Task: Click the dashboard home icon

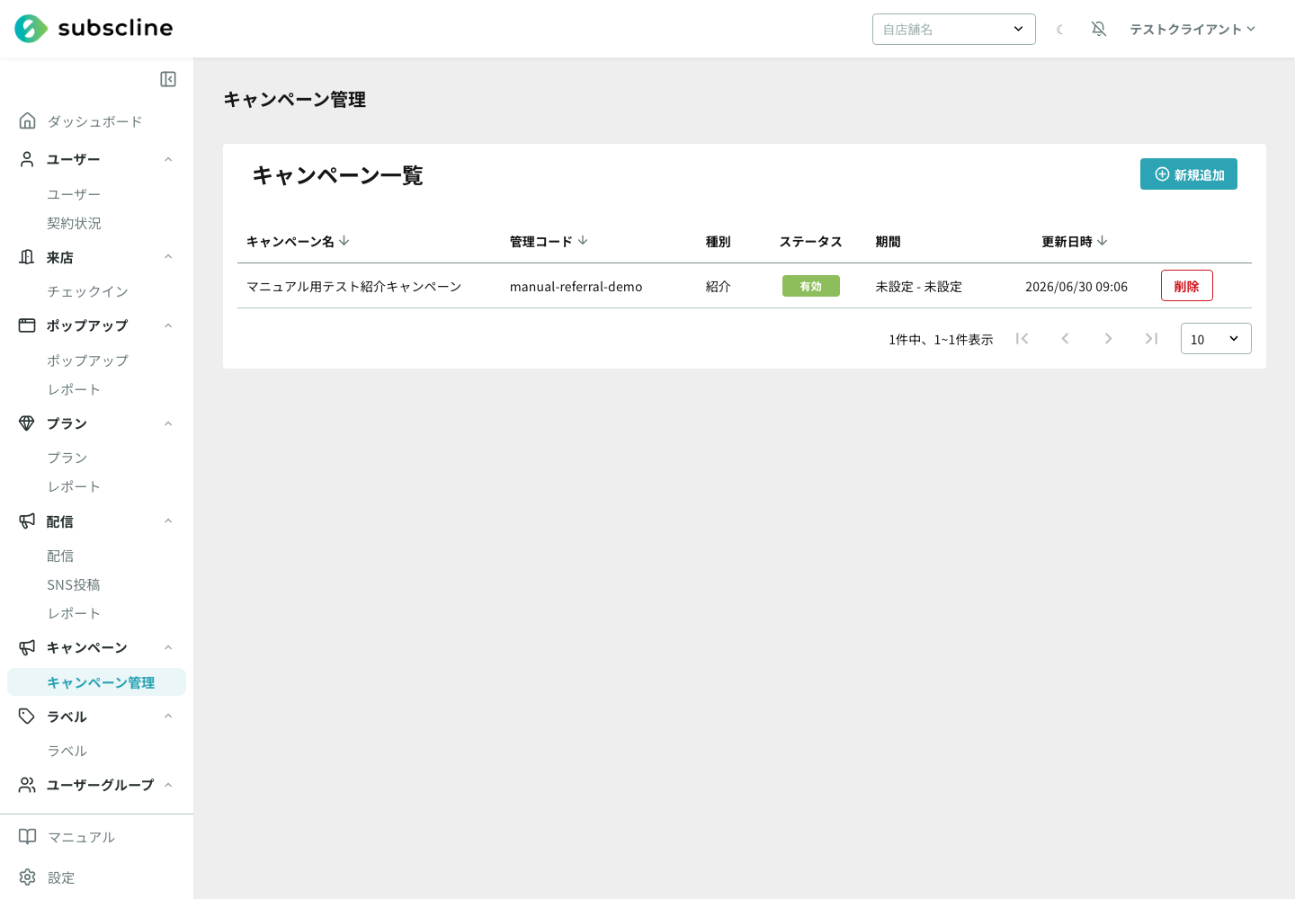Action: (x=28, y=120)
